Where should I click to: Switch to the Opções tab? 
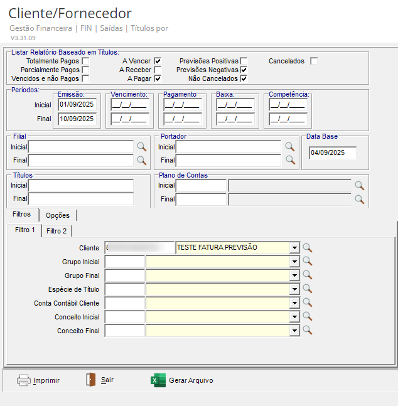click(x=58, y=215)
